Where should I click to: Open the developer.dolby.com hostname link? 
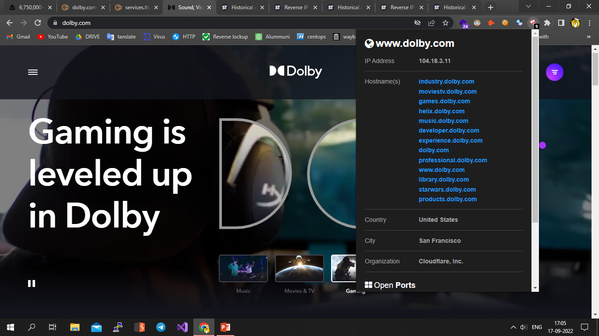(449, 130)
